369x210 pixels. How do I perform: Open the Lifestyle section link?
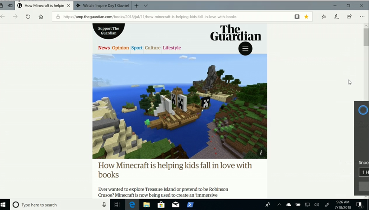pos(172,48)
